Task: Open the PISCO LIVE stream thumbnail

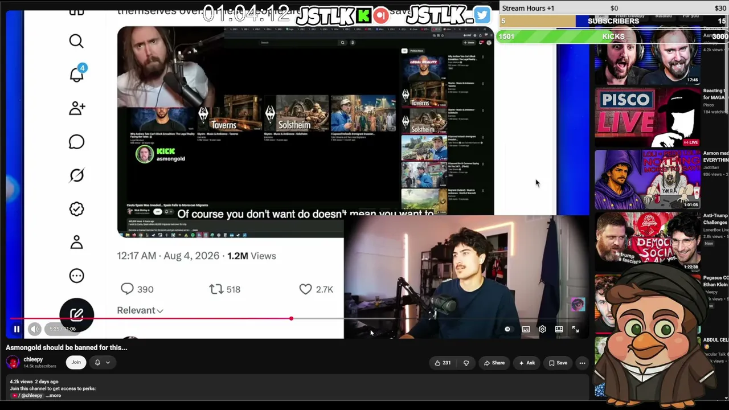Action: point(648,118)
